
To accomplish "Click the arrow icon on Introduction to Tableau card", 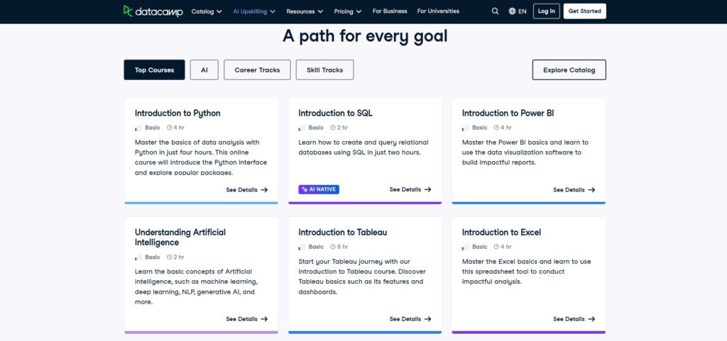I will [x=427, y=319].
